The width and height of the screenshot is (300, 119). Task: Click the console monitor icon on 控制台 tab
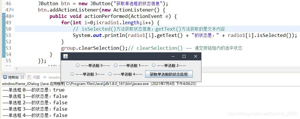click(x=5, y=77)
